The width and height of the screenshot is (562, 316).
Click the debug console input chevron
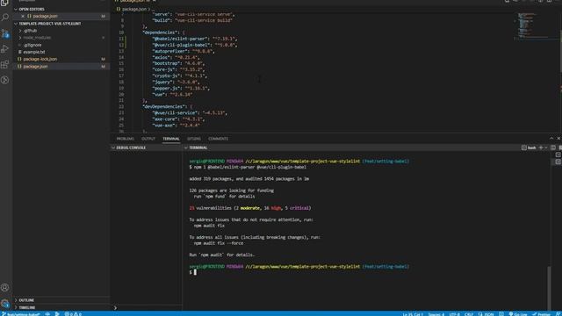115,308
